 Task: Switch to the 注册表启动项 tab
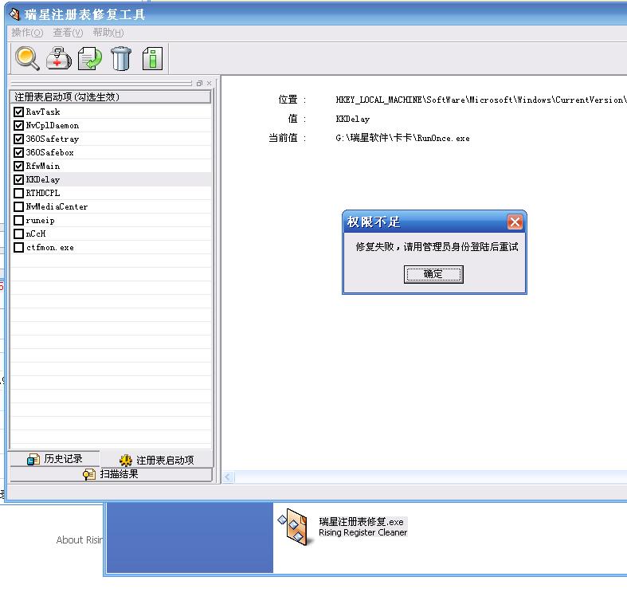(157, 460)
